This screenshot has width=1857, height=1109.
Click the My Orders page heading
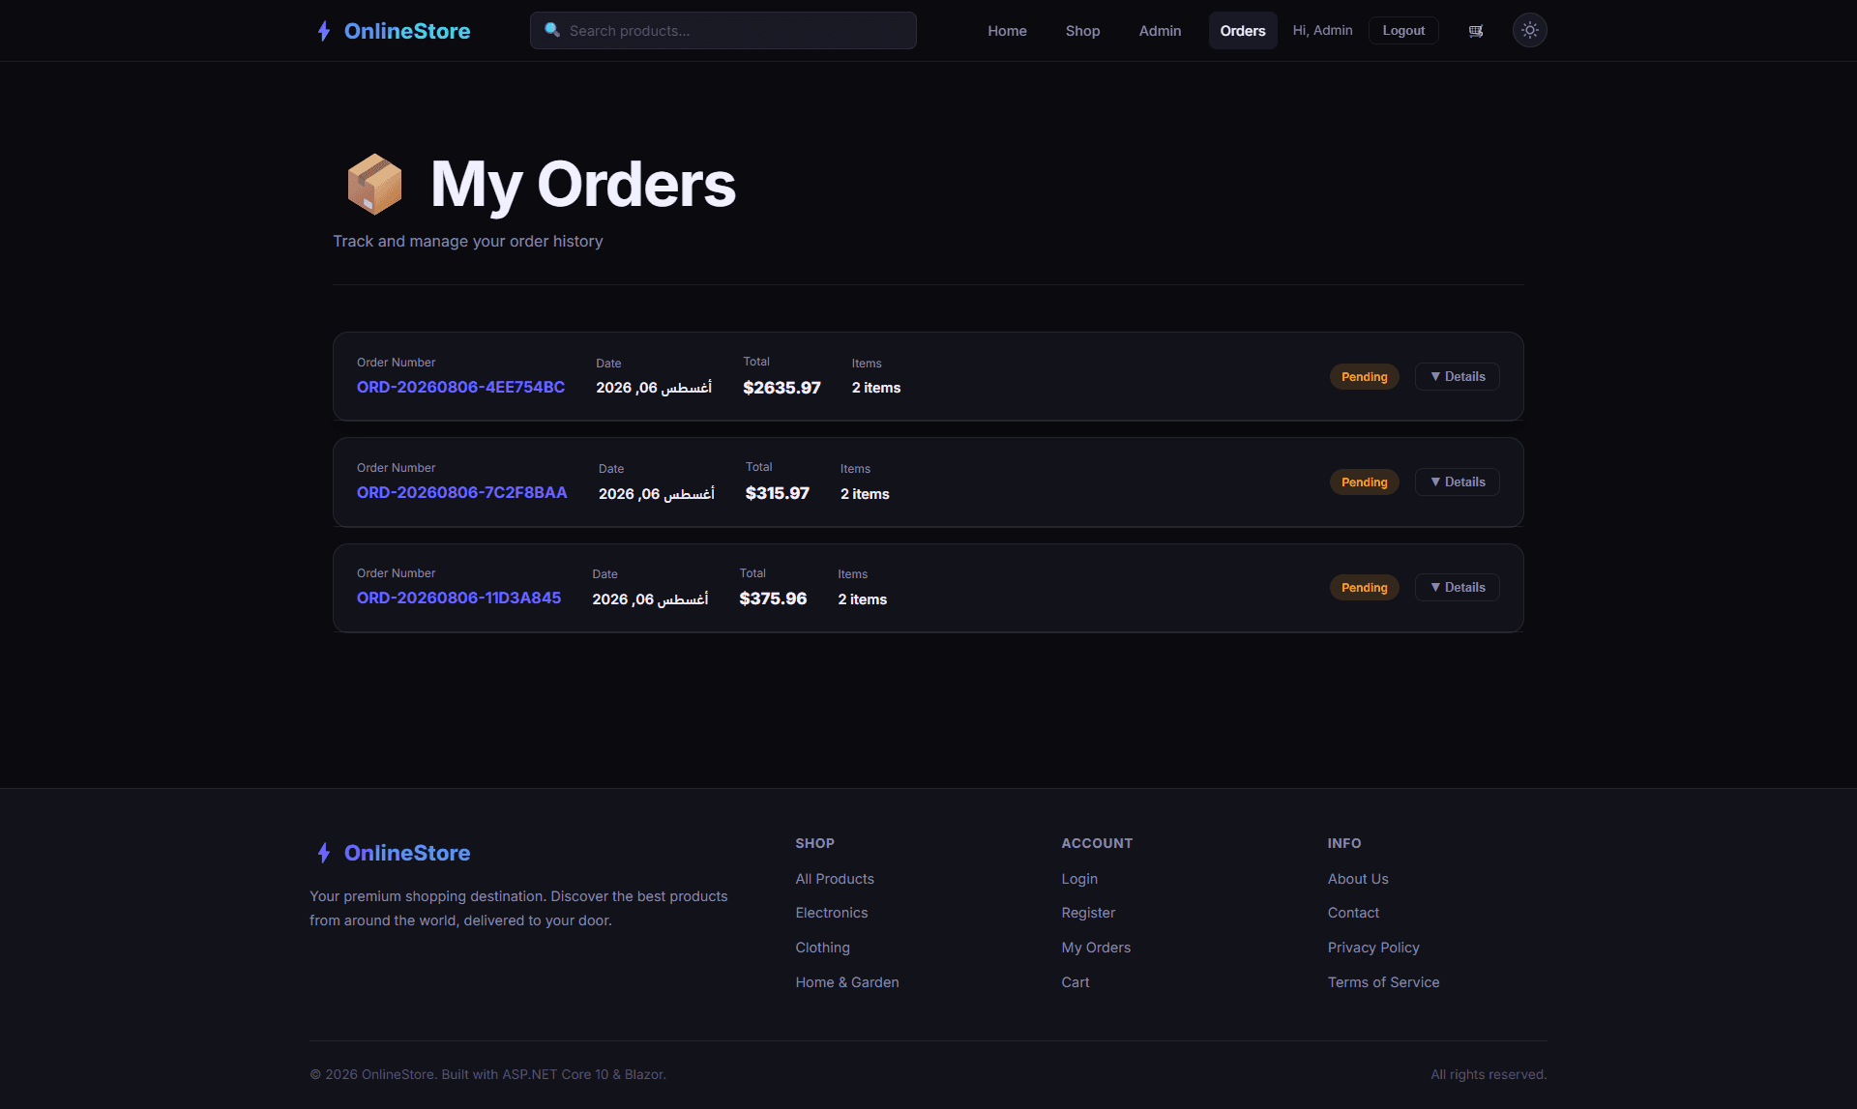(582, 185)
